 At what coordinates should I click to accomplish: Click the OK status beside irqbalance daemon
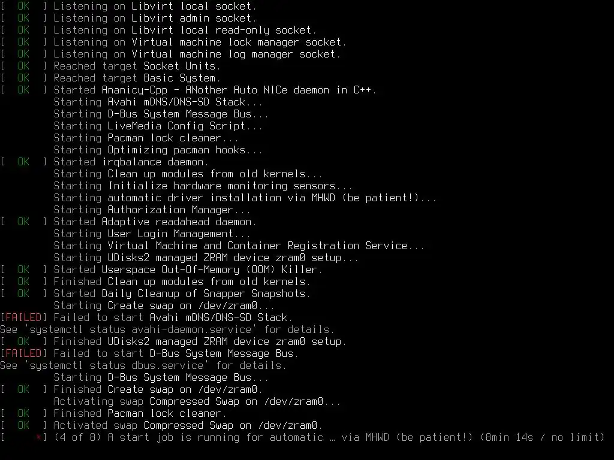23,162
